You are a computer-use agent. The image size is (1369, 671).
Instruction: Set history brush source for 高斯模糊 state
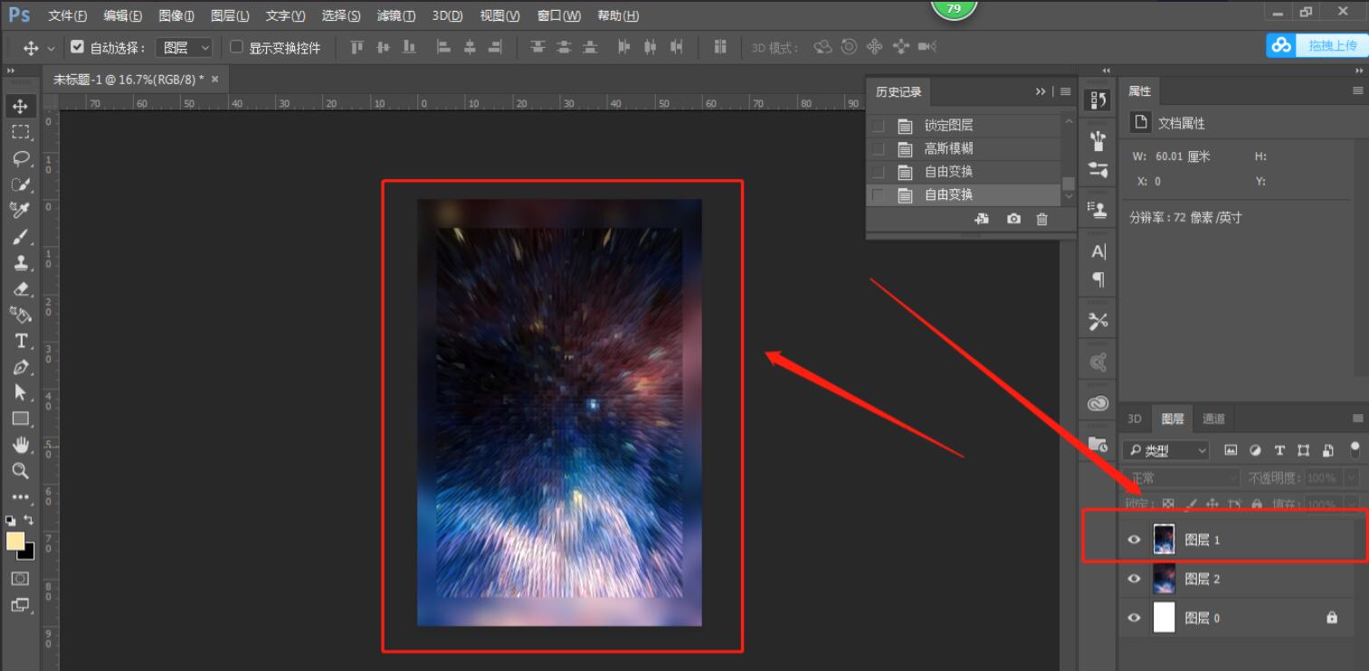click(x=878, y=149)
